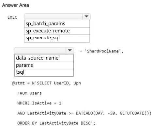Screen dimensions: 154x128
Task: Choose sp_execute_remote from the list
Action: click(x=57, y=31)
